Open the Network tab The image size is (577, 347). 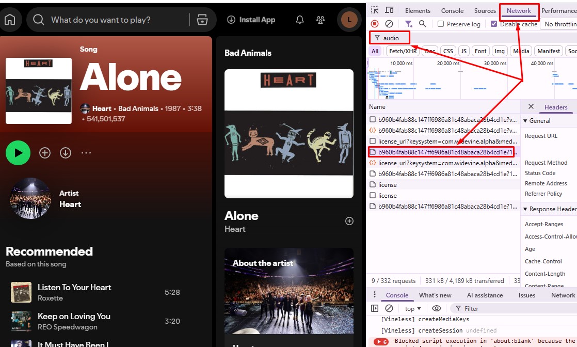[x=519, y=11]
